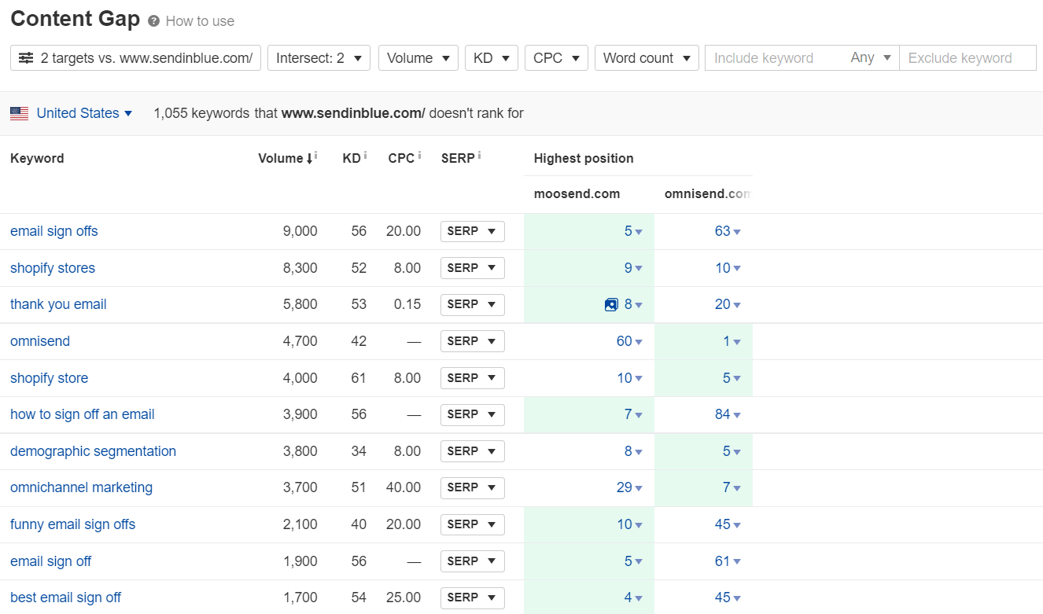Click omnisend position 63 for email sign offs

click(728, 231)
